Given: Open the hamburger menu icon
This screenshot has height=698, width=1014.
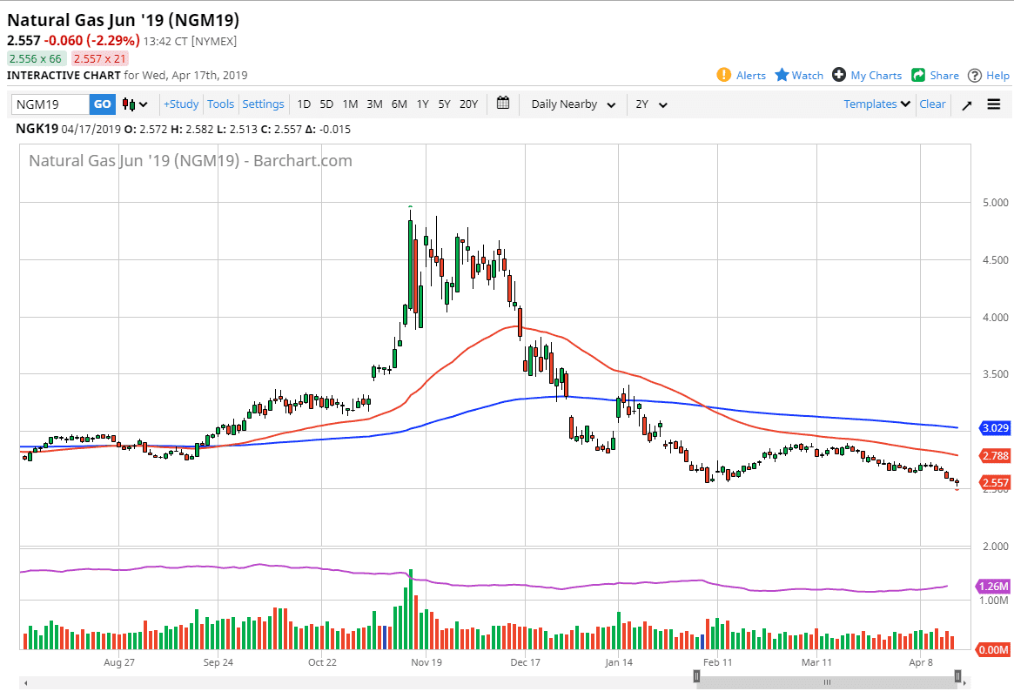Looking at the screenshot, I should (x=993, y=104).
